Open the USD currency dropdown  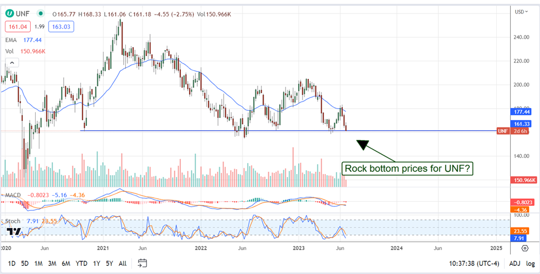(x=522, y=12)
